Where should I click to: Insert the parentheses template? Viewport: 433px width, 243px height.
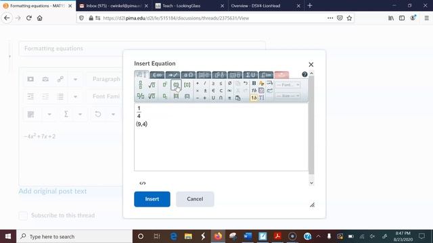[176, 85]
